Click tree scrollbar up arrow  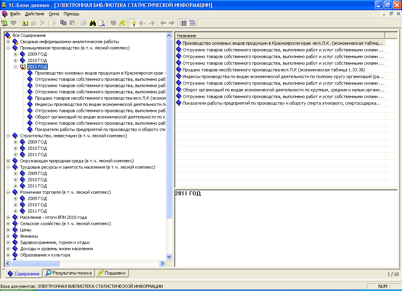pyautogui.click(x=169, y=35)
